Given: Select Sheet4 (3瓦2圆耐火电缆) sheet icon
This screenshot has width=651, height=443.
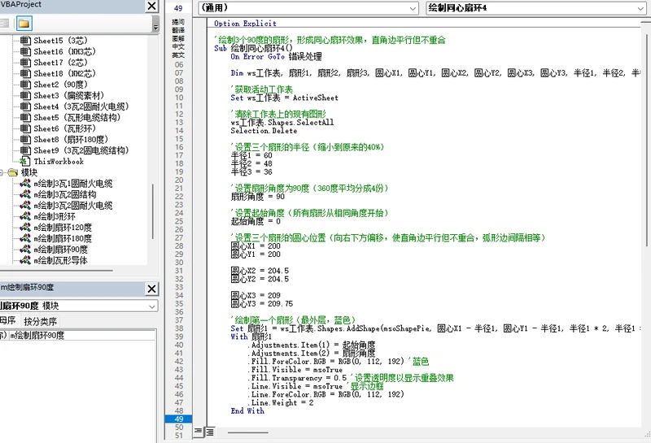Looking at the screenshot, I should (25, 106).
